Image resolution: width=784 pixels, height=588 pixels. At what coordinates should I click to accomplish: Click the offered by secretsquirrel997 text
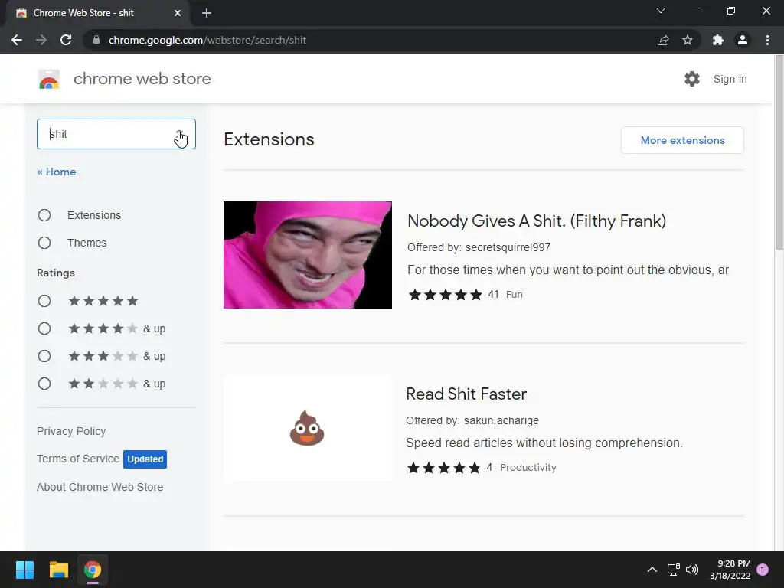point(479,247)
